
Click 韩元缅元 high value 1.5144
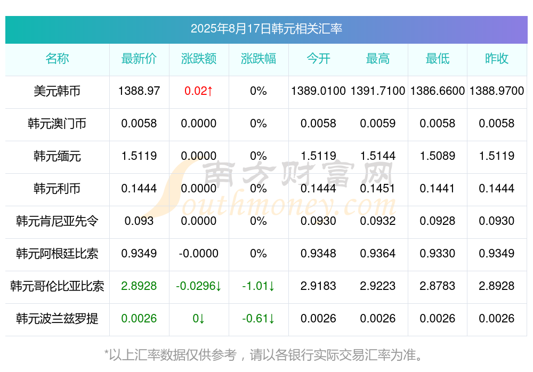(378, 156)
